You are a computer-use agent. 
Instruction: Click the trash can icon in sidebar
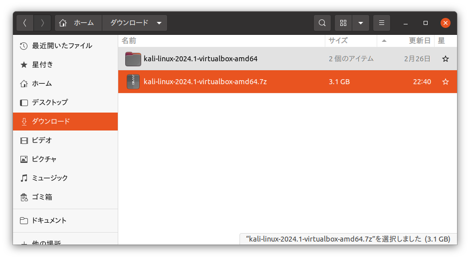click(24, 197)
